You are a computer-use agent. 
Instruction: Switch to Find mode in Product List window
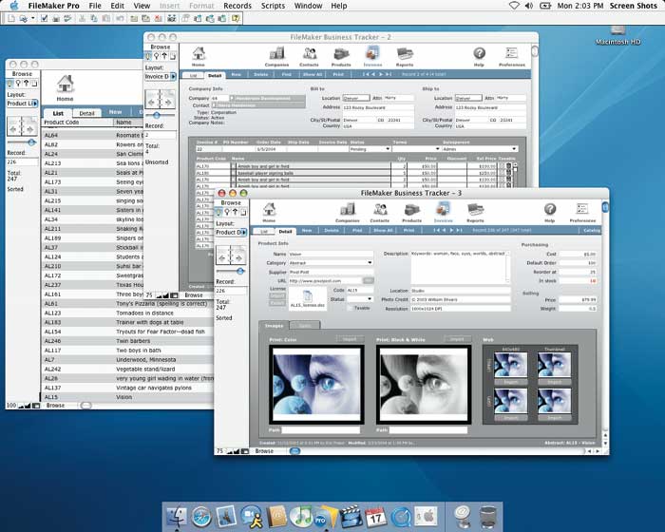click(18, 84)
